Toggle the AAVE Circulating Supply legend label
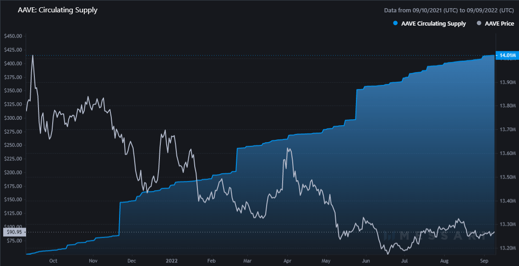This screenshot has width=519, height=266. point(434,23)
